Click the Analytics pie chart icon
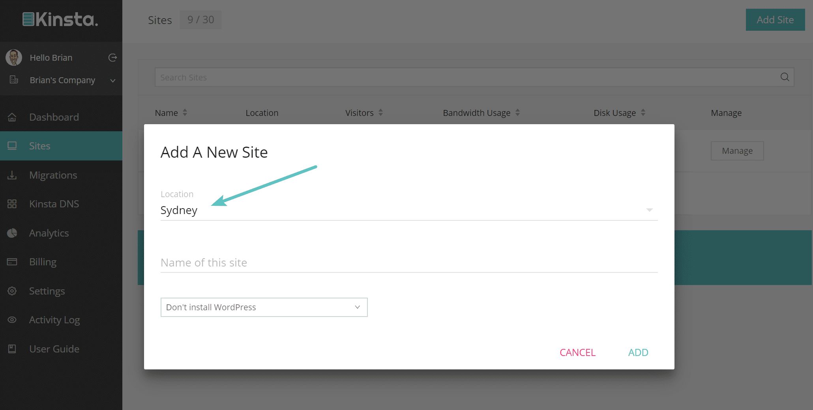This screenshot has width=813, height=410. 12,233
